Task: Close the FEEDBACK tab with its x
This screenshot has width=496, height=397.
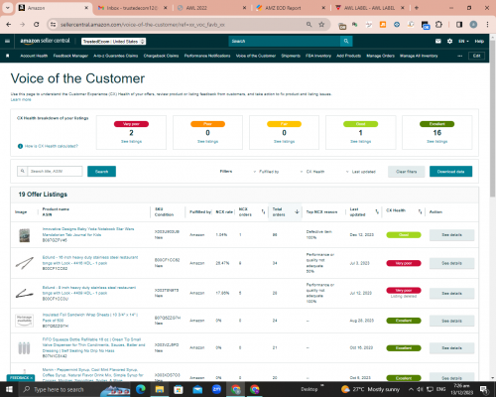Action: pos(32,378)
